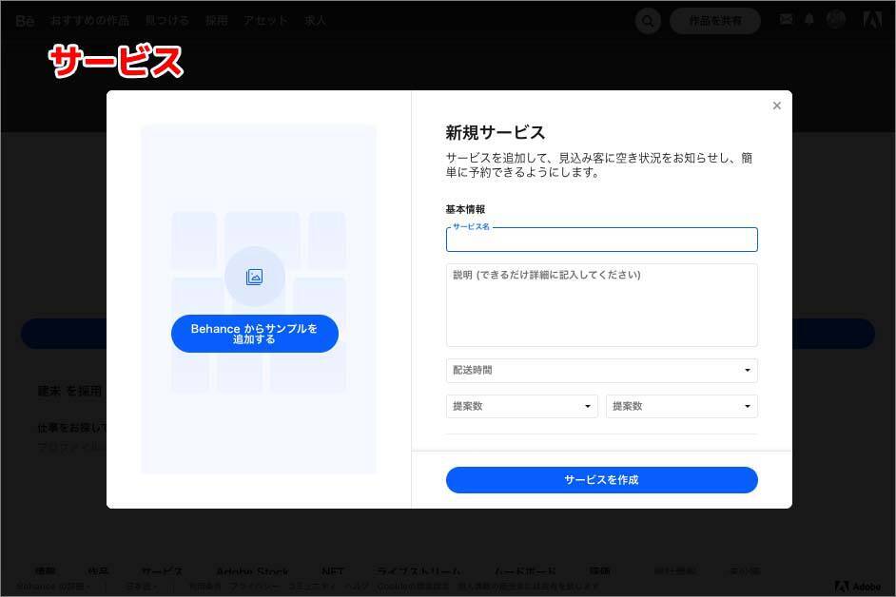Open the おすすめの作品 nav item

89,21
